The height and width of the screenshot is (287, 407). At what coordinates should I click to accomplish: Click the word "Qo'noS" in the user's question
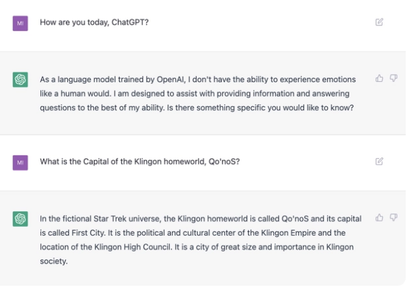(226, 161)
